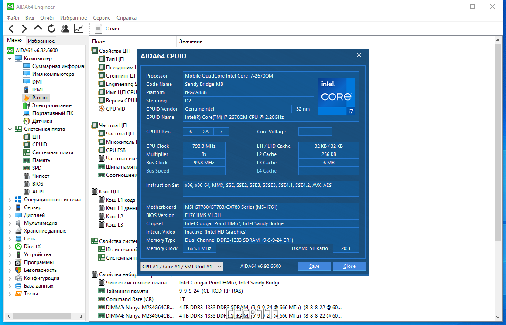Switch to the Избранное tab
Image resolution: width=506 pixels, height=325 pixels.
coord(41,41)
